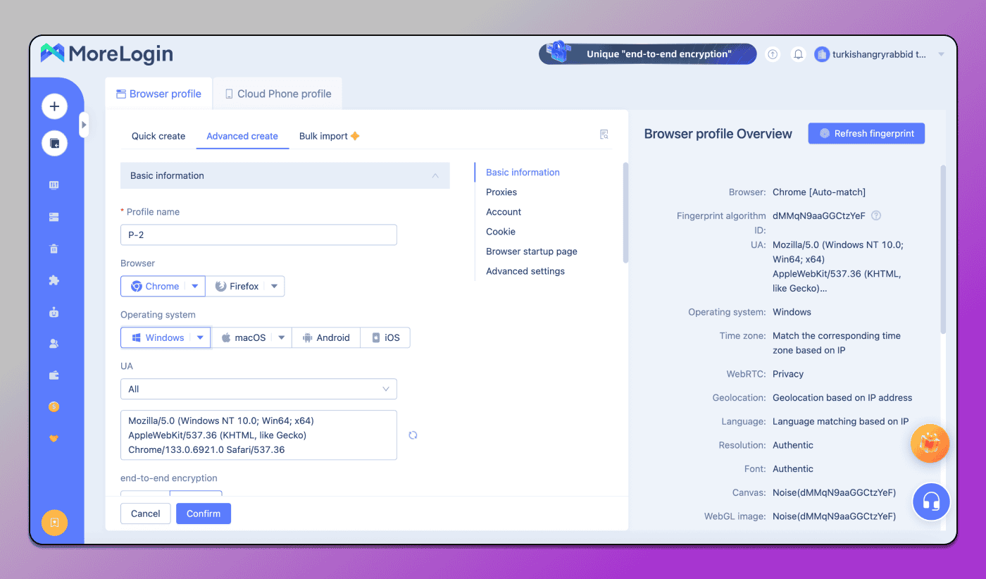986x579 pixels.
Task: Click the Refresh fingerprint button
Action: (x=866, y=133)
